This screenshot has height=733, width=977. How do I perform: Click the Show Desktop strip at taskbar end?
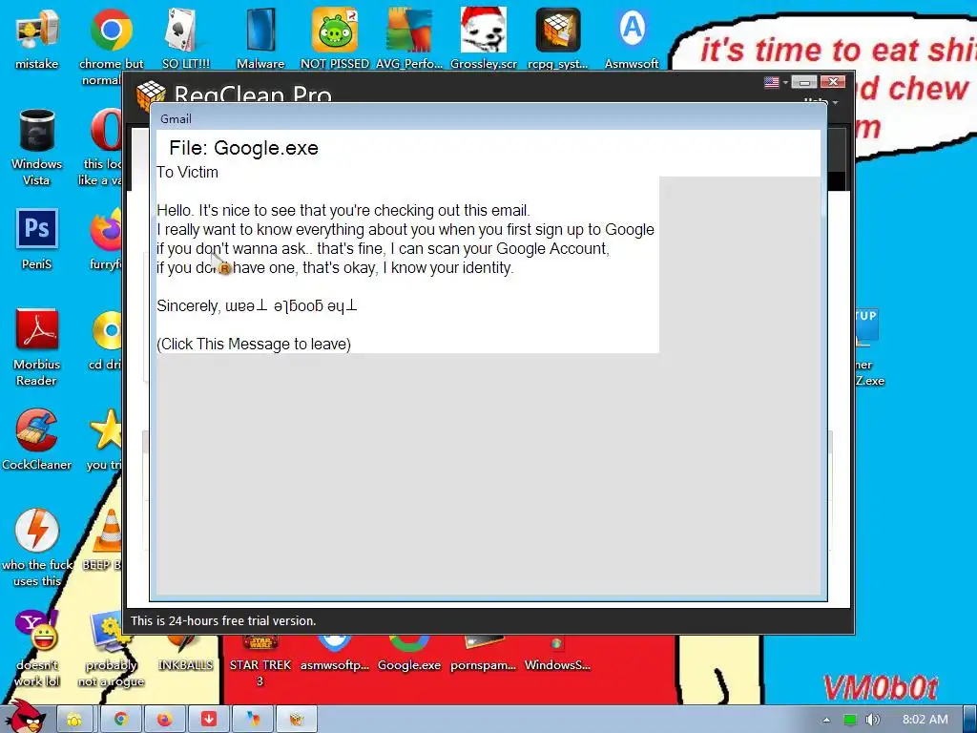[970, 720]
